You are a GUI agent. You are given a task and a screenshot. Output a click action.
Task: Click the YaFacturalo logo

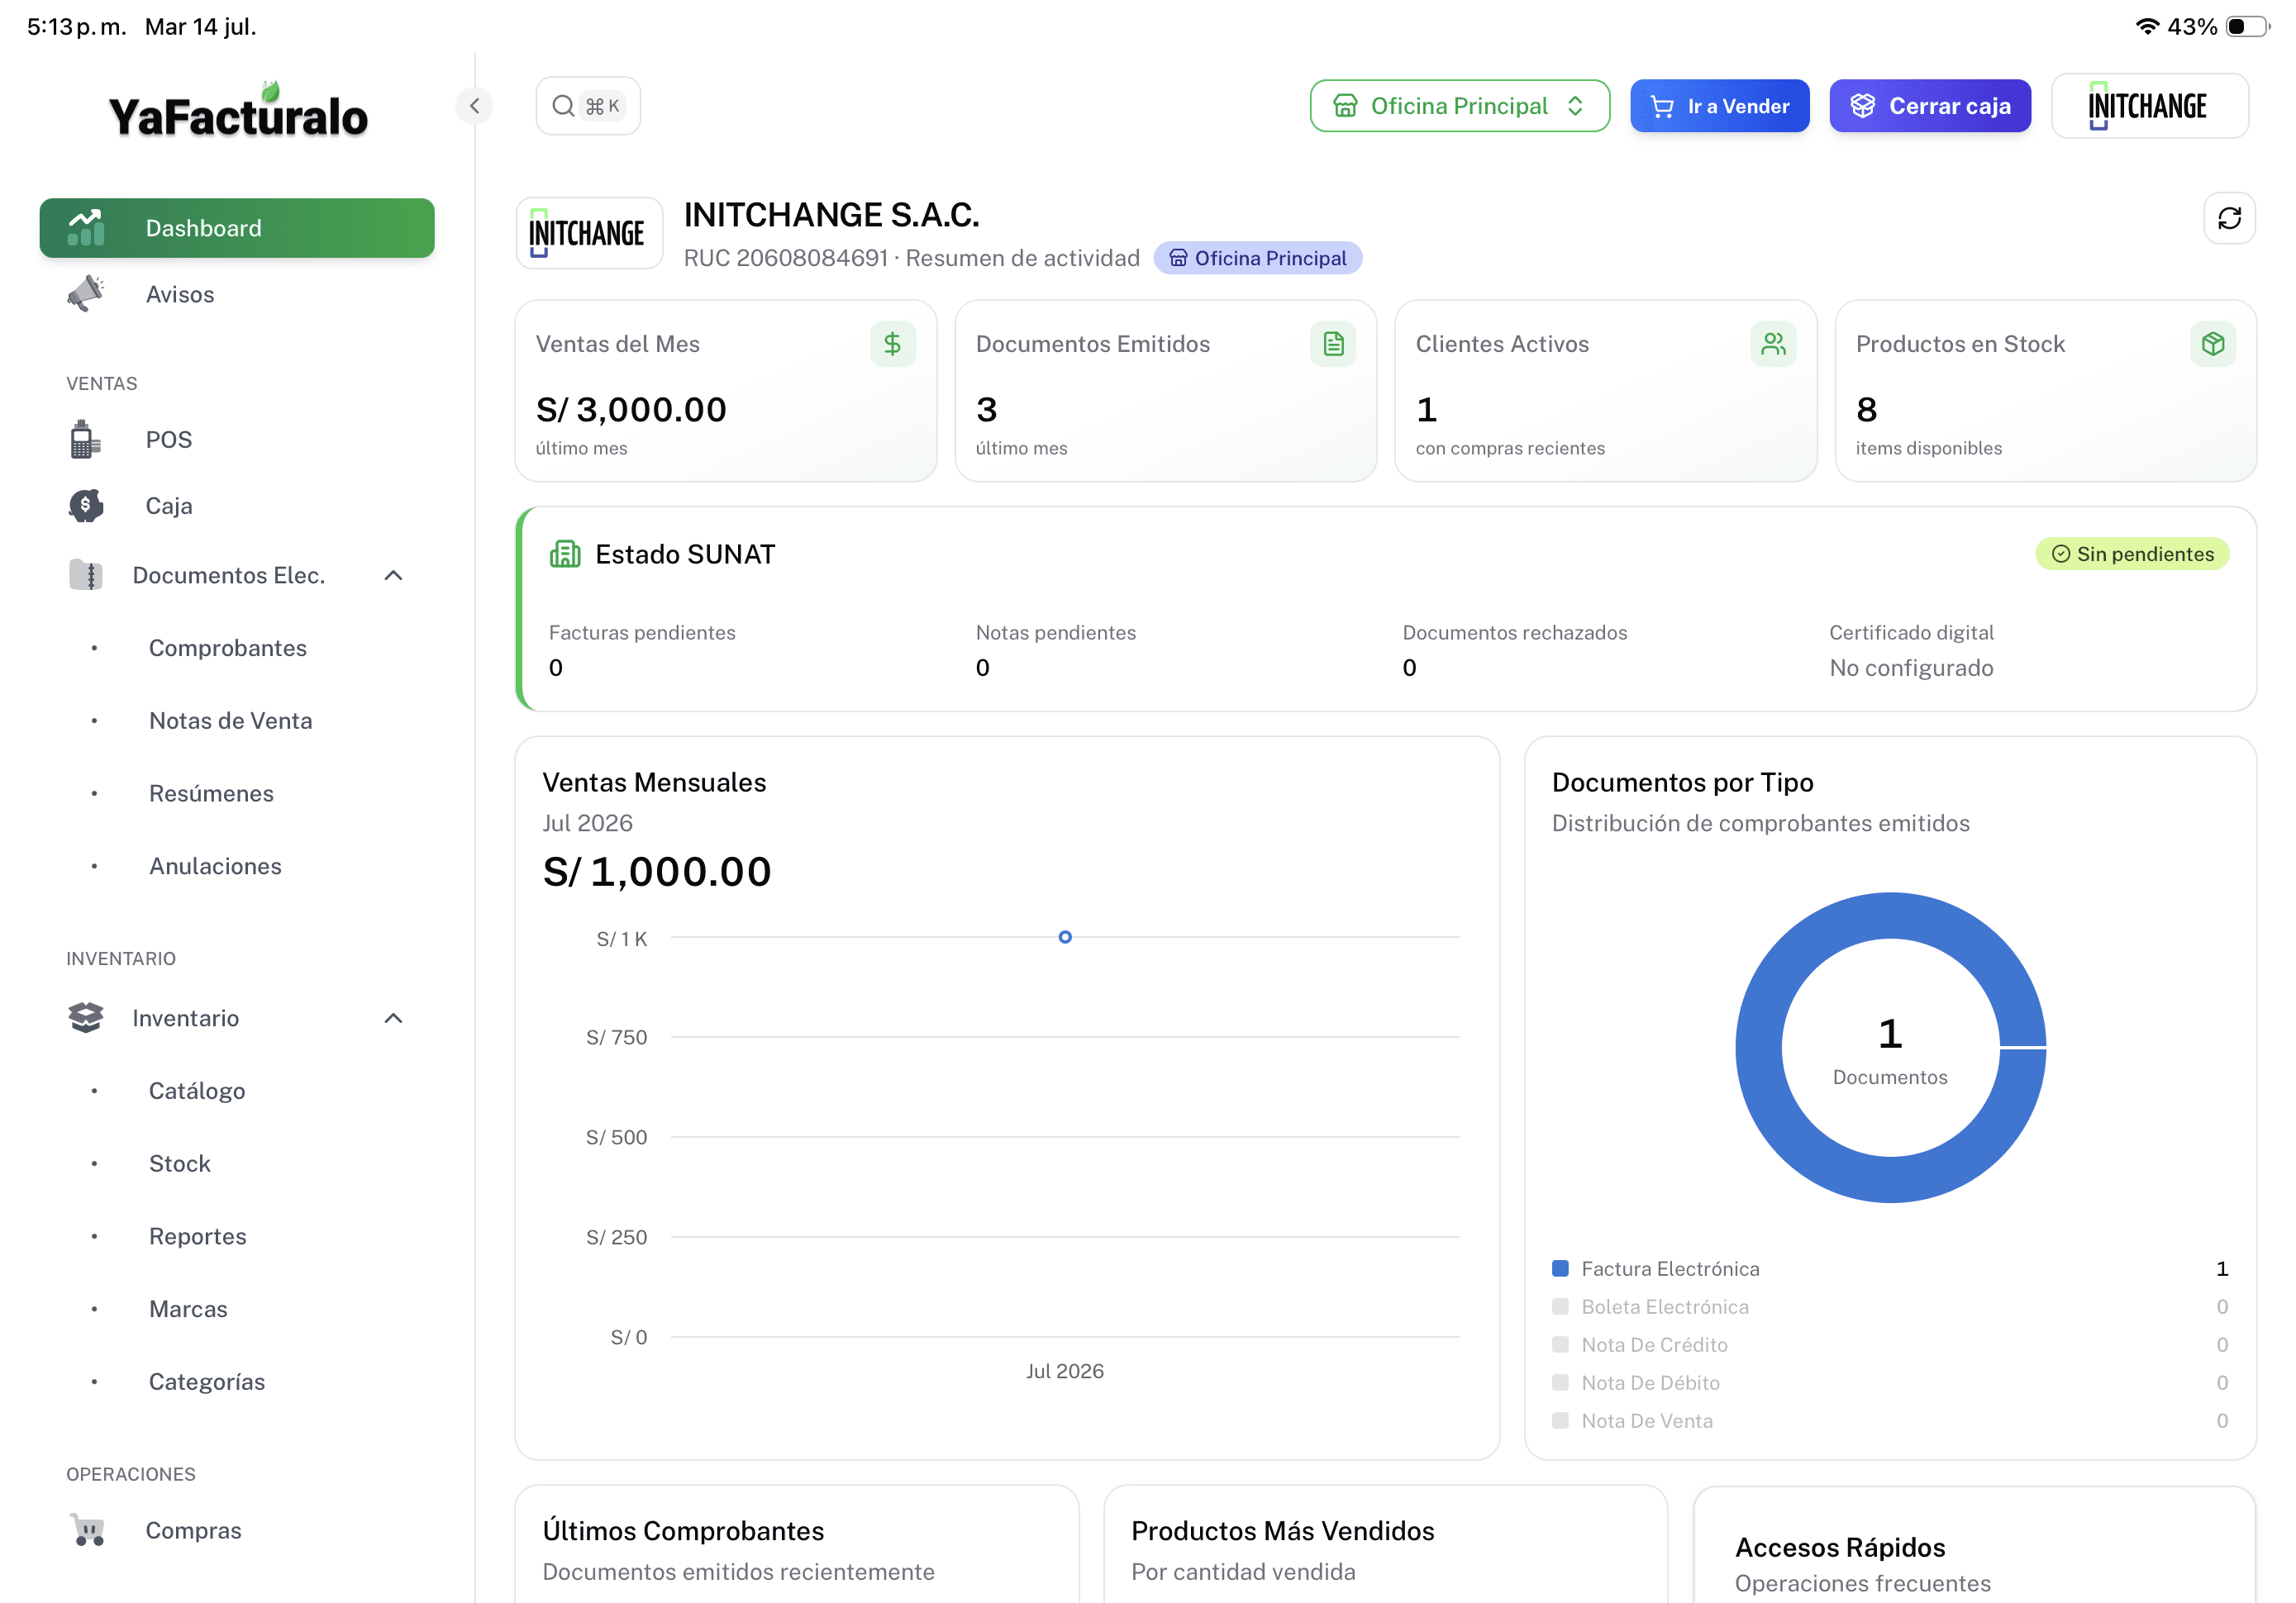[238, 111]
